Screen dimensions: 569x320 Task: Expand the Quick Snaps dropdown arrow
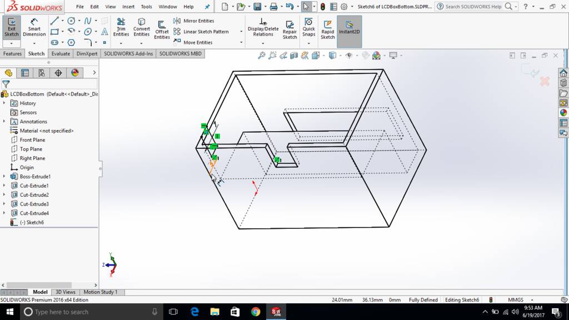click(309, 43)
